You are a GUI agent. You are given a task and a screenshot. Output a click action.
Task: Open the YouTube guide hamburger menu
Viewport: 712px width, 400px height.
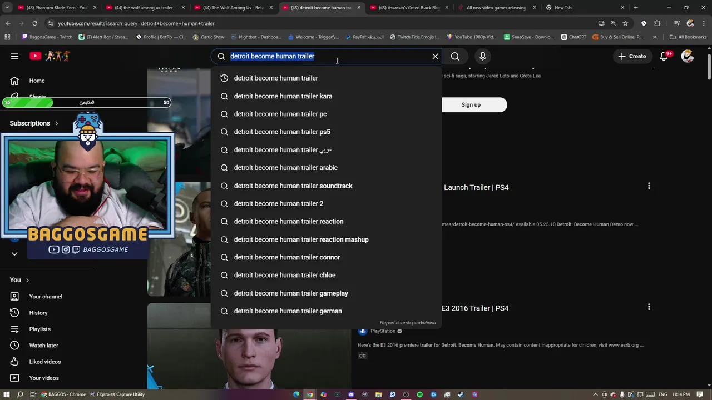pyautogui.click(x=14, y=56)
